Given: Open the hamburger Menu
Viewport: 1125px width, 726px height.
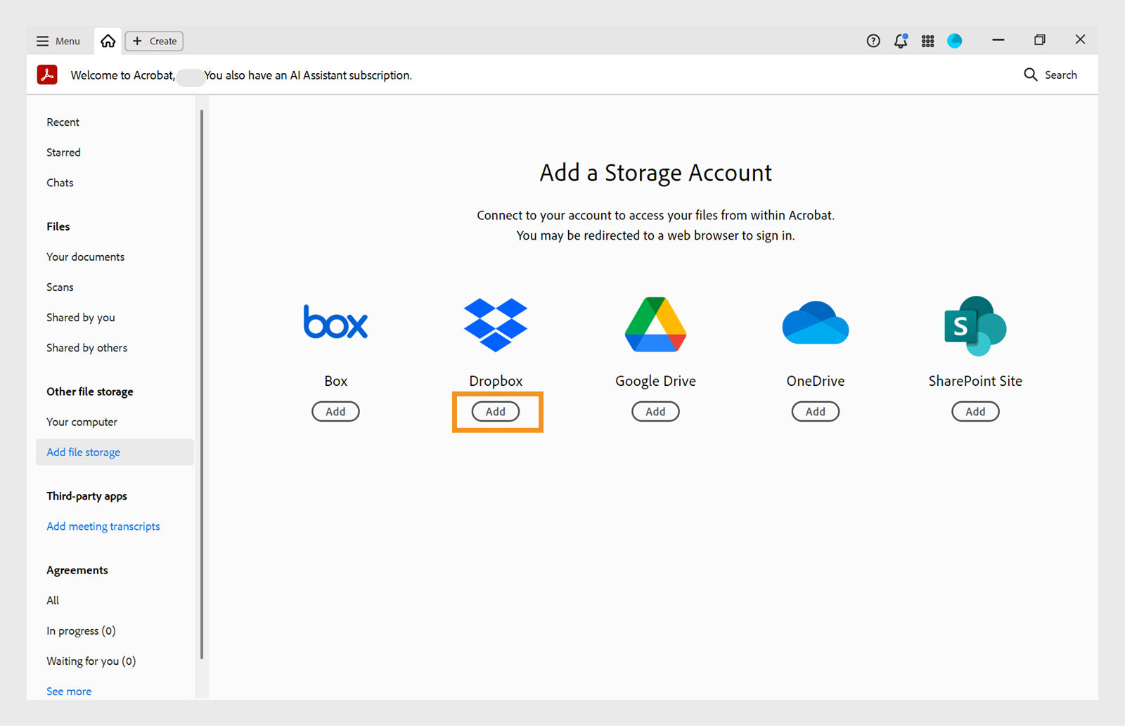Looking at the screenshot, I should coord(58,41).
